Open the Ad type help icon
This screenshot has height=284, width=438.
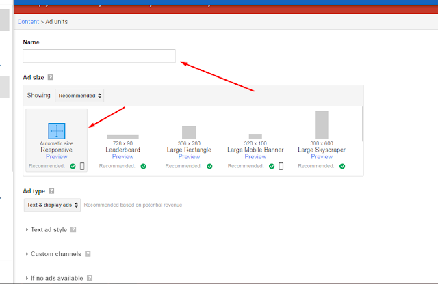click(51, 191)
